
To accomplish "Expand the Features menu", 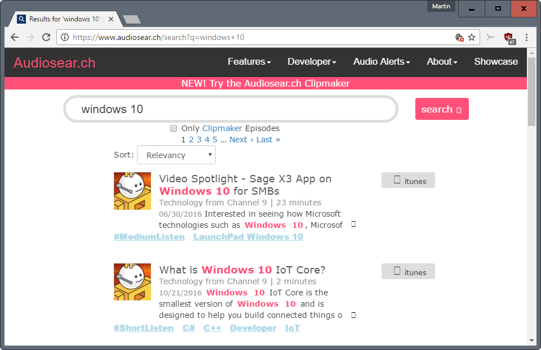I will point(249,62).
